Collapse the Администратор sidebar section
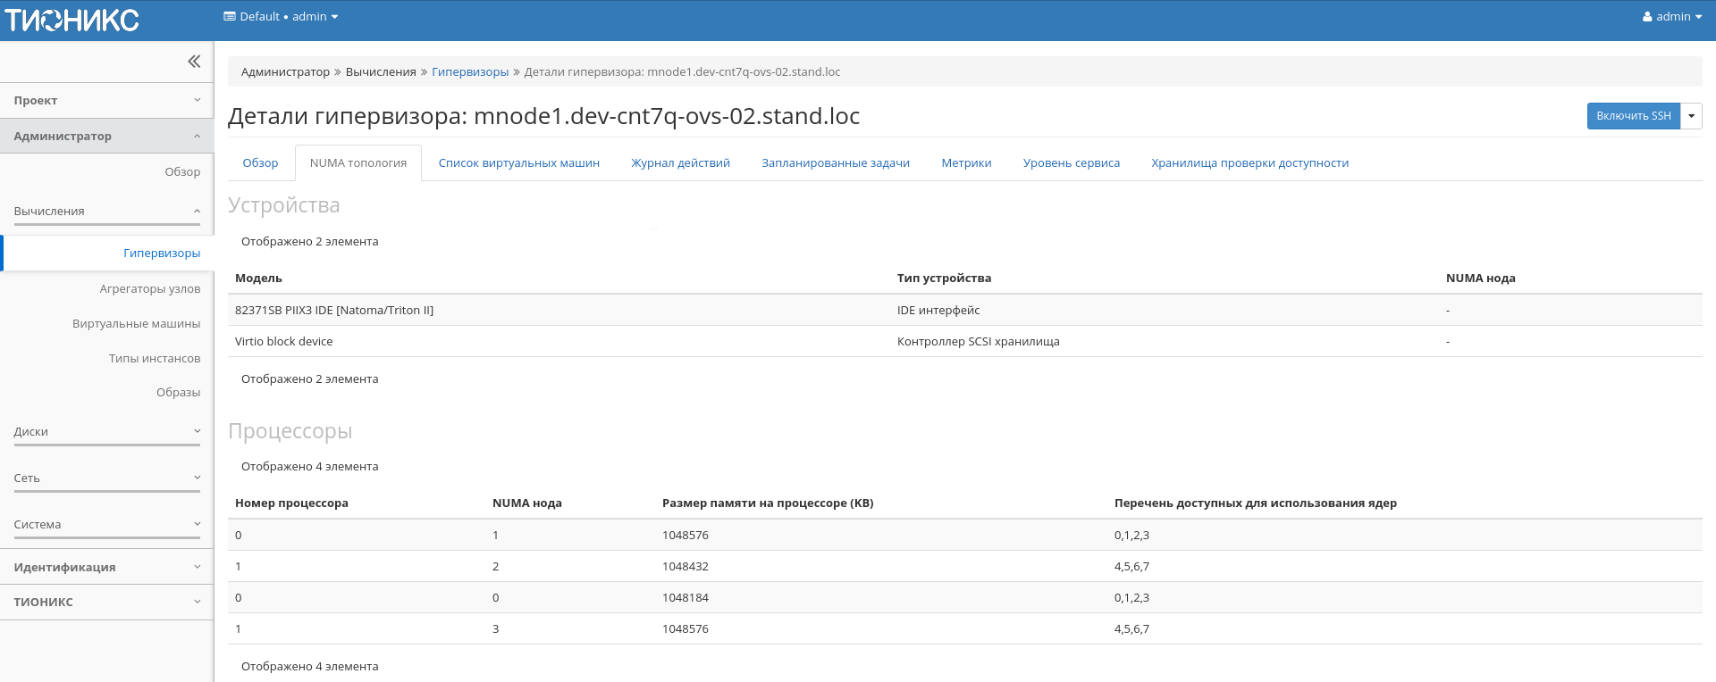 pos(106,137)
